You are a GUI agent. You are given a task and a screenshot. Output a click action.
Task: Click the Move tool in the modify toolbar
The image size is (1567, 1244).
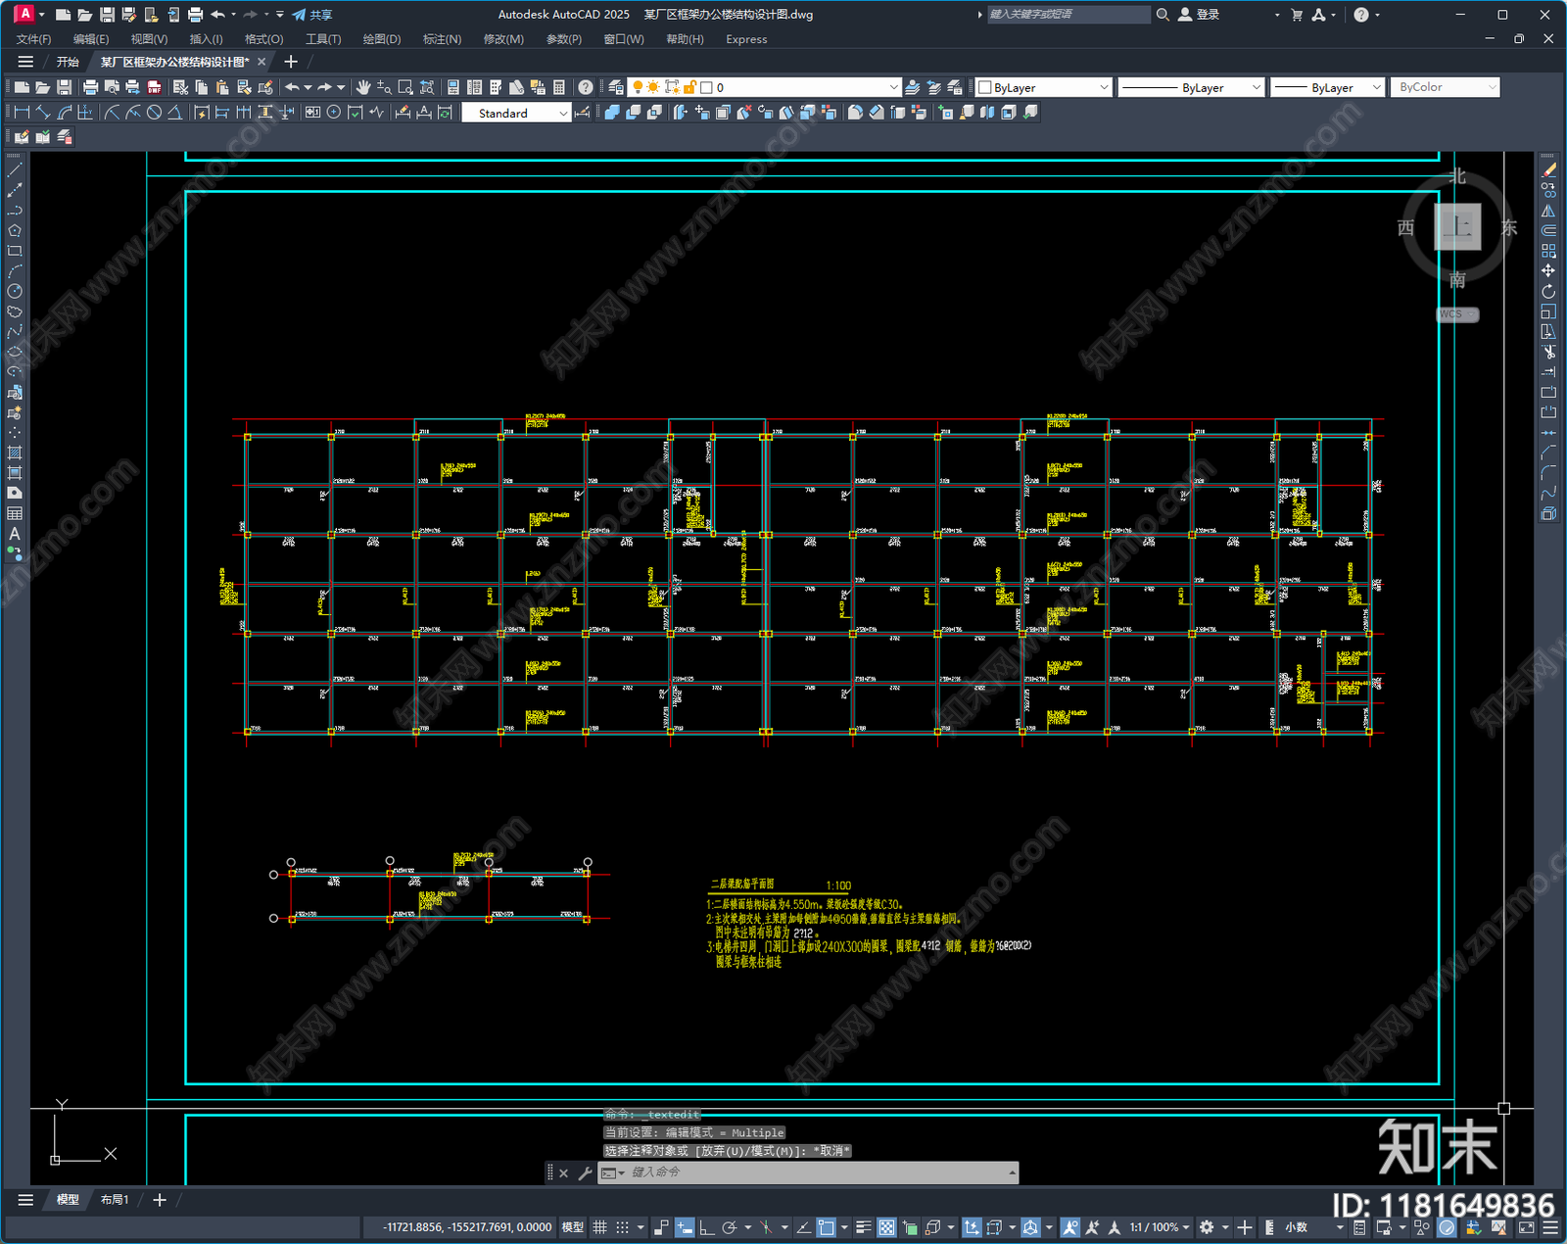point(1548,270)
